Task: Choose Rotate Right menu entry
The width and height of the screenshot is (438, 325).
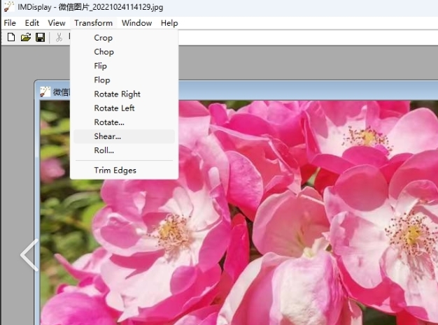Action: coord(125,94)
